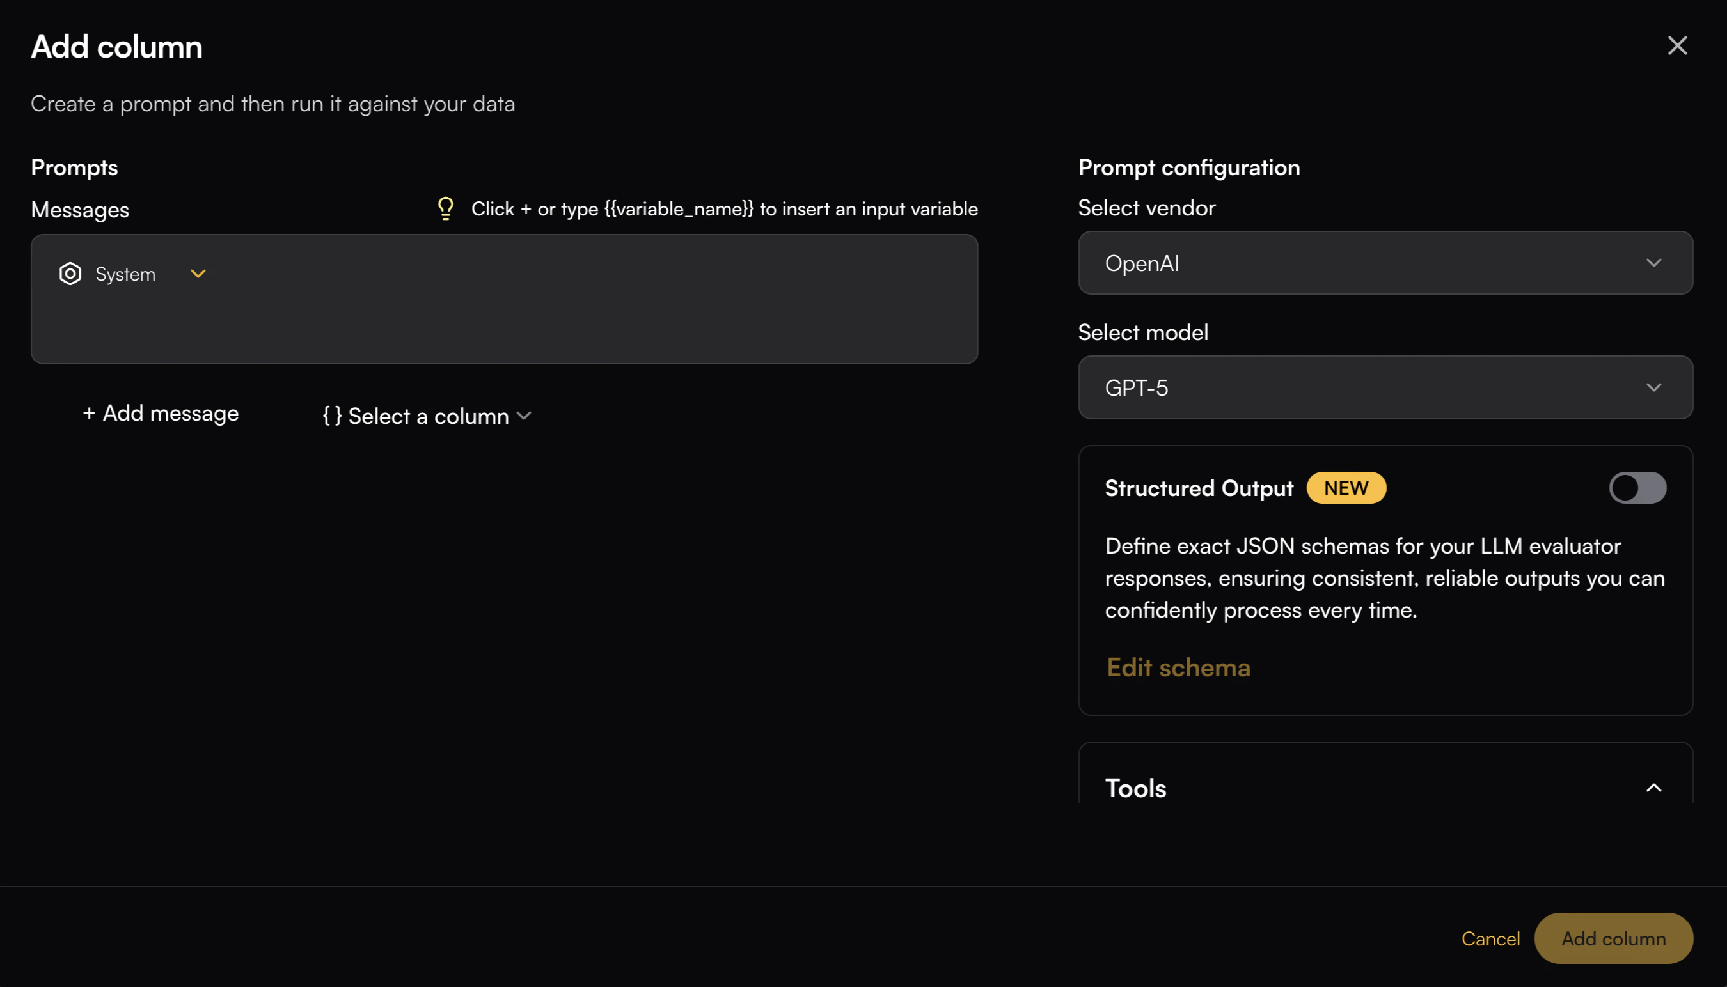The width and height of the screenshot is (1727, 987).
Task: Click the Cancel button
Action: [1490, 939]
